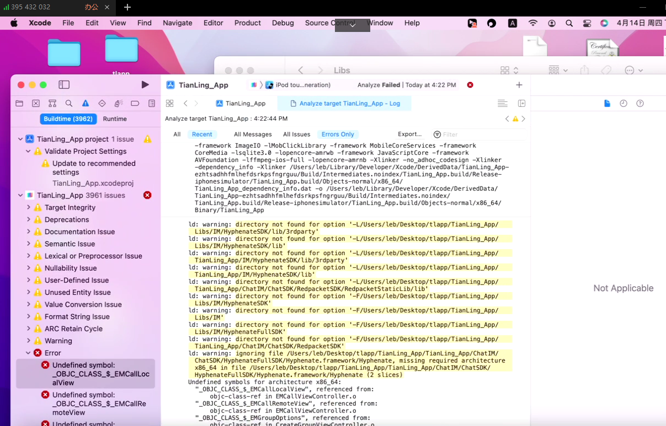This screenshot has width=666, height=426.
Task: Add editor on right split icon
Action: tap(521, 104)
